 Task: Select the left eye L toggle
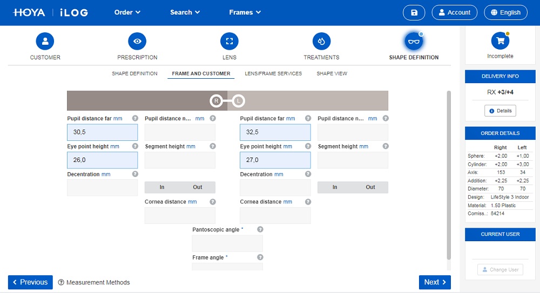239,101
